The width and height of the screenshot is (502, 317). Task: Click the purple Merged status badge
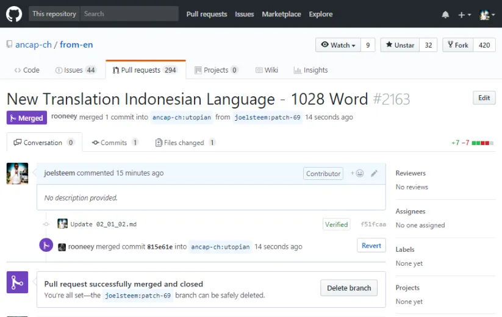[27, 118]
